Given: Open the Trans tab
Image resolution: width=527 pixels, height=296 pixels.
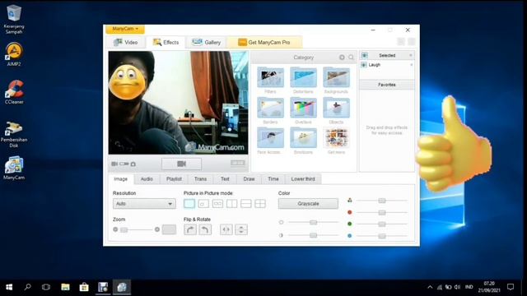Looking at the screenshot, I should click(201, 179).
